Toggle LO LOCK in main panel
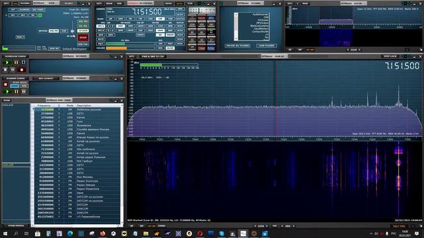 pyautogui.click(x=83, y=31)
